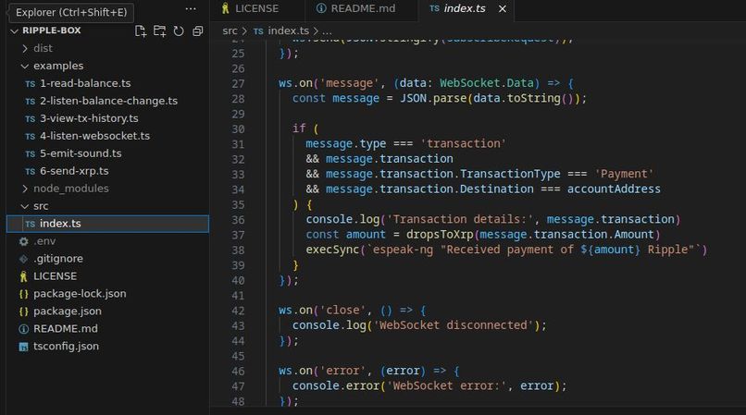This screenshot has width=746, height=415.
Task: Open the .gitignore file
Action: pyautogui.click(x=107, y=259)
